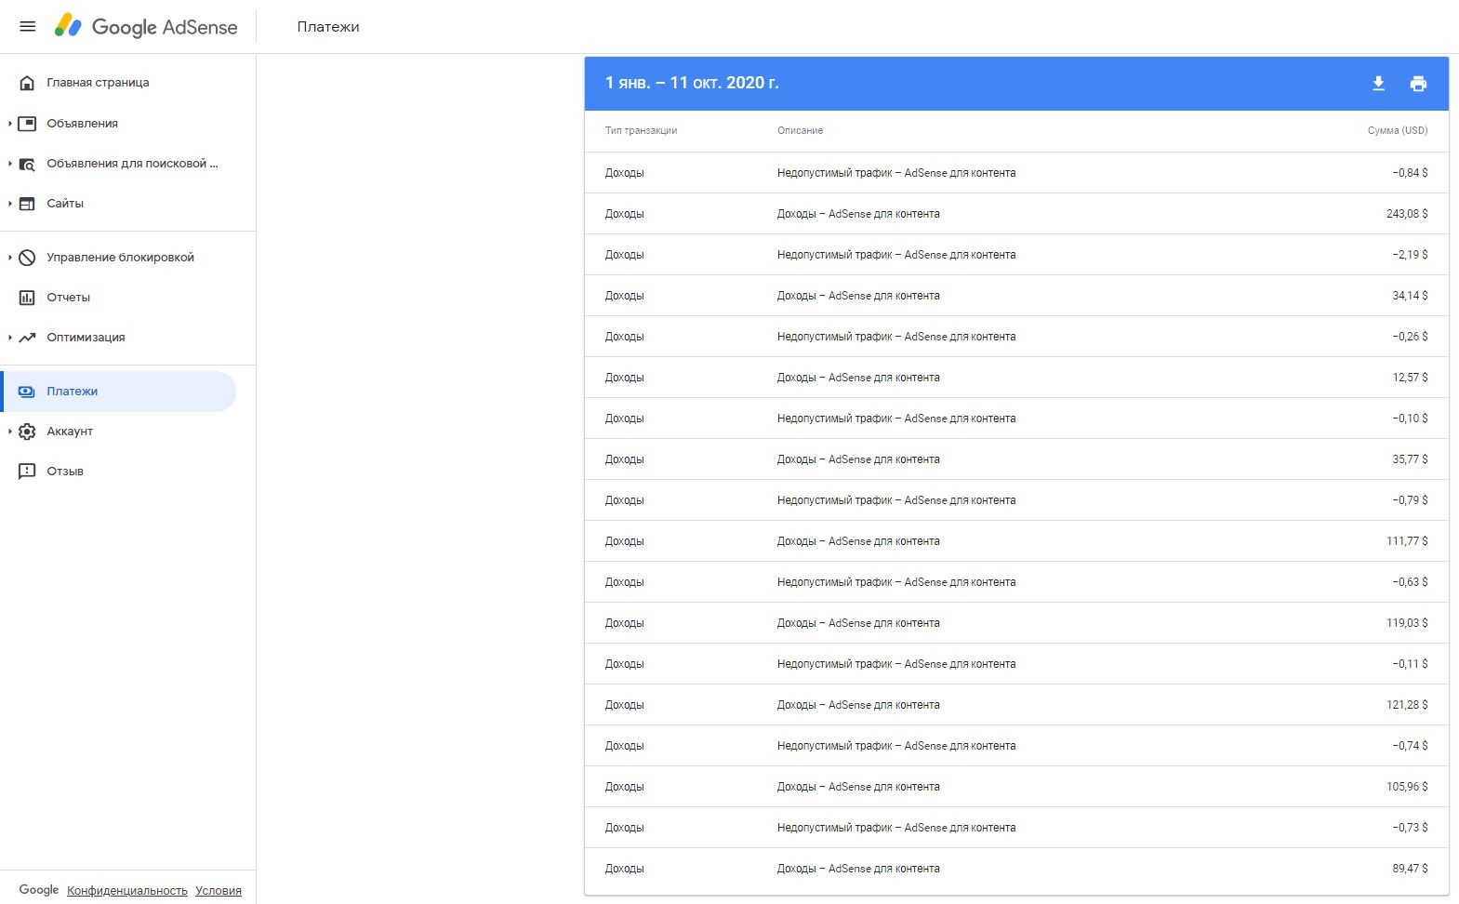Click the Отзыв feedback icon
The image size is (1459, 904).
click(28, 472)
